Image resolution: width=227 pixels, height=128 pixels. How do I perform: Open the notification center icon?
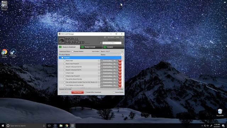(x=223, y=126)
